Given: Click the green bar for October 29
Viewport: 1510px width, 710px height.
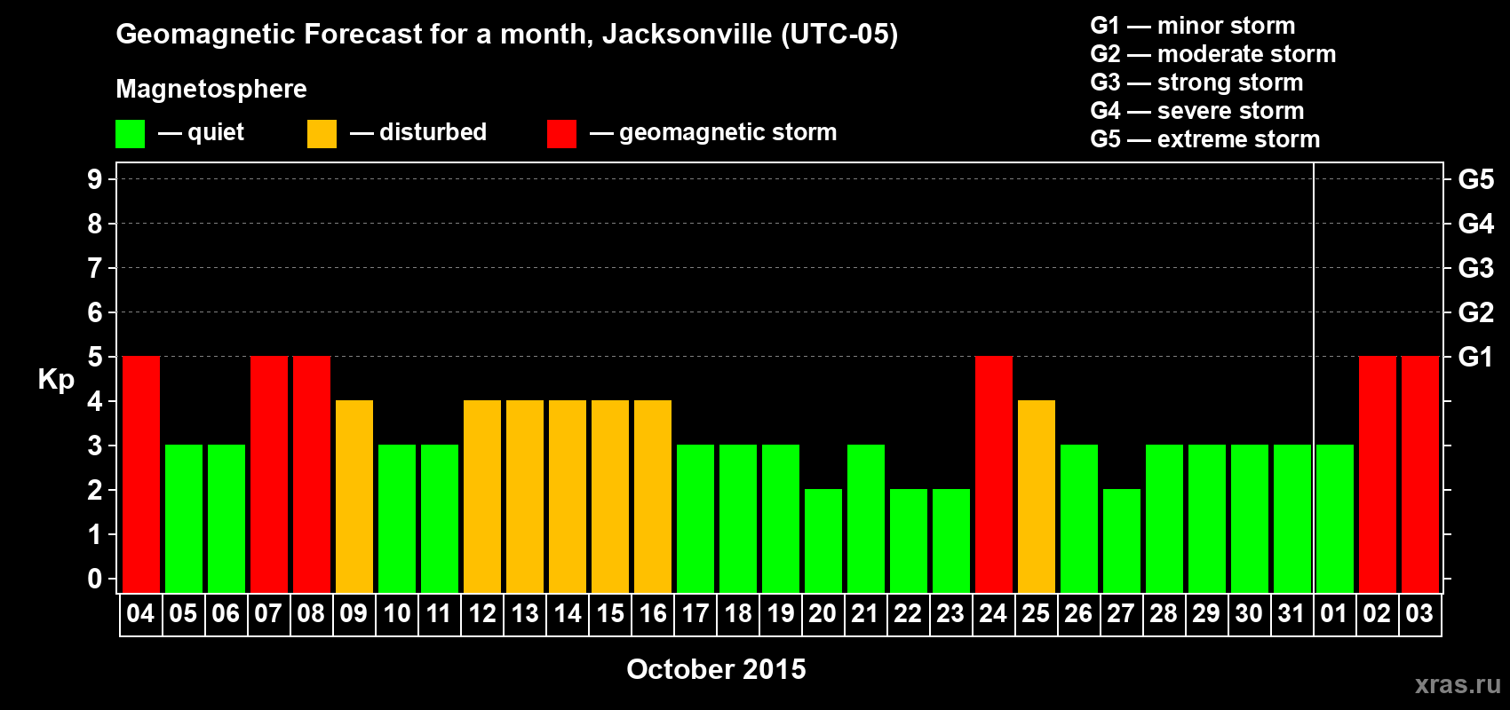Looking at the screenshot, I should 1207,519.
